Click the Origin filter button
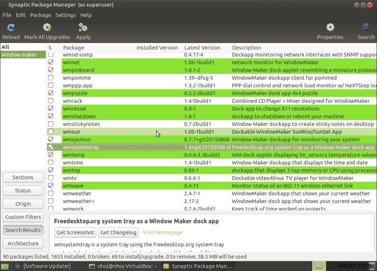Image resolution: width=377 pixels, height=271 pixels. [23, 204]
